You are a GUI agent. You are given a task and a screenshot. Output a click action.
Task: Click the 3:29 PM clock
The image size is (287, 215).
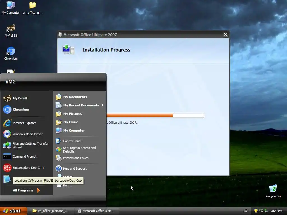pyautogui.click(x=277, y=211)
